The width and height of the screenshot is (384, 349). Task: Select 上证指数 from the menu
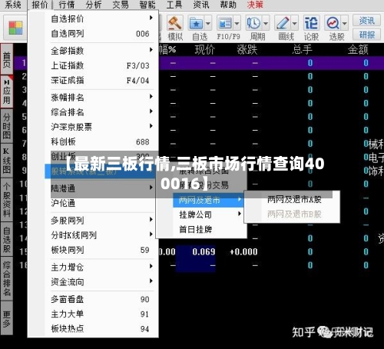coord(101,65)
